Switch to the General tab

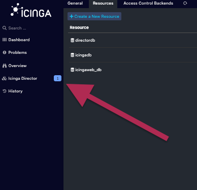[75, 3]
